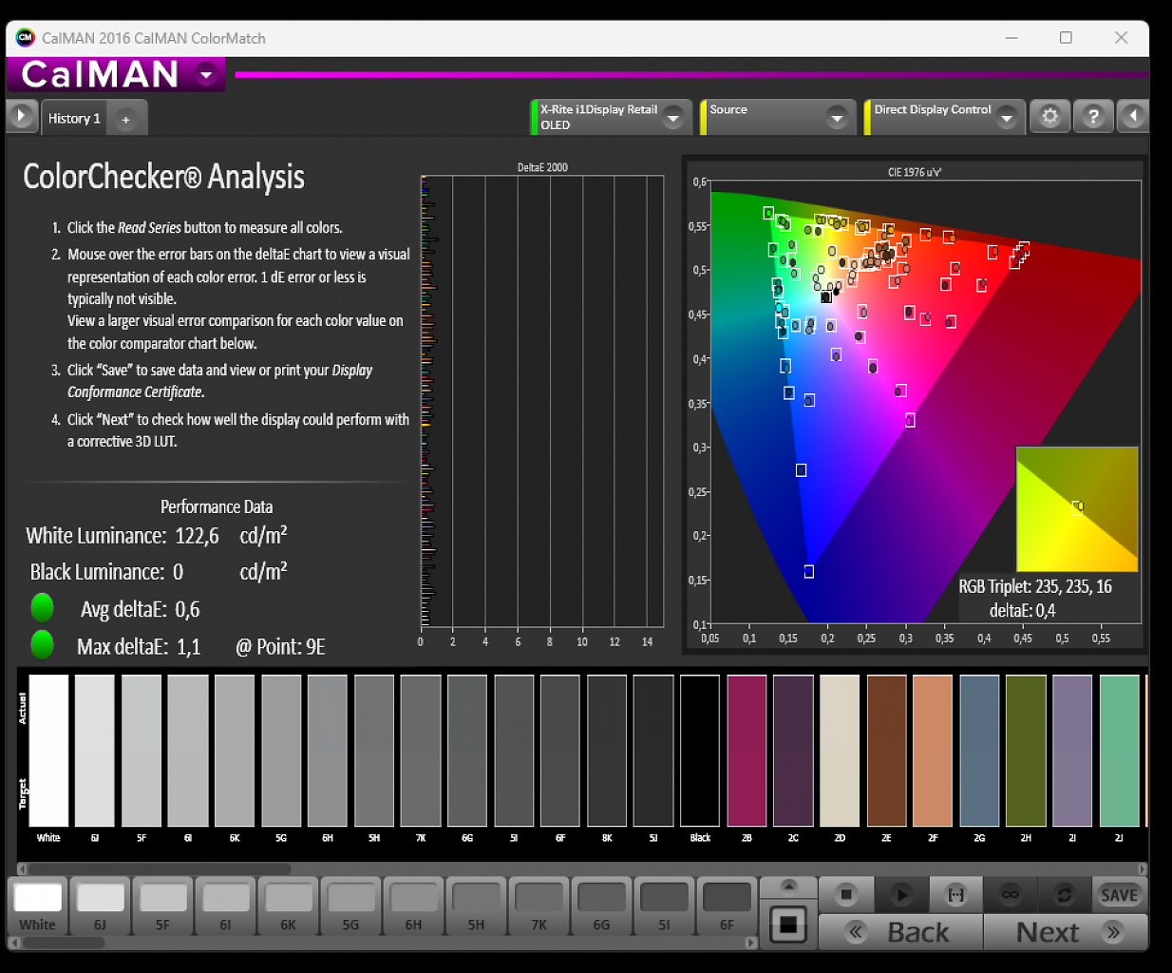Click the refresh loop icon
This screenshot has width=1172, height=973.
(x=1065, y=895)
